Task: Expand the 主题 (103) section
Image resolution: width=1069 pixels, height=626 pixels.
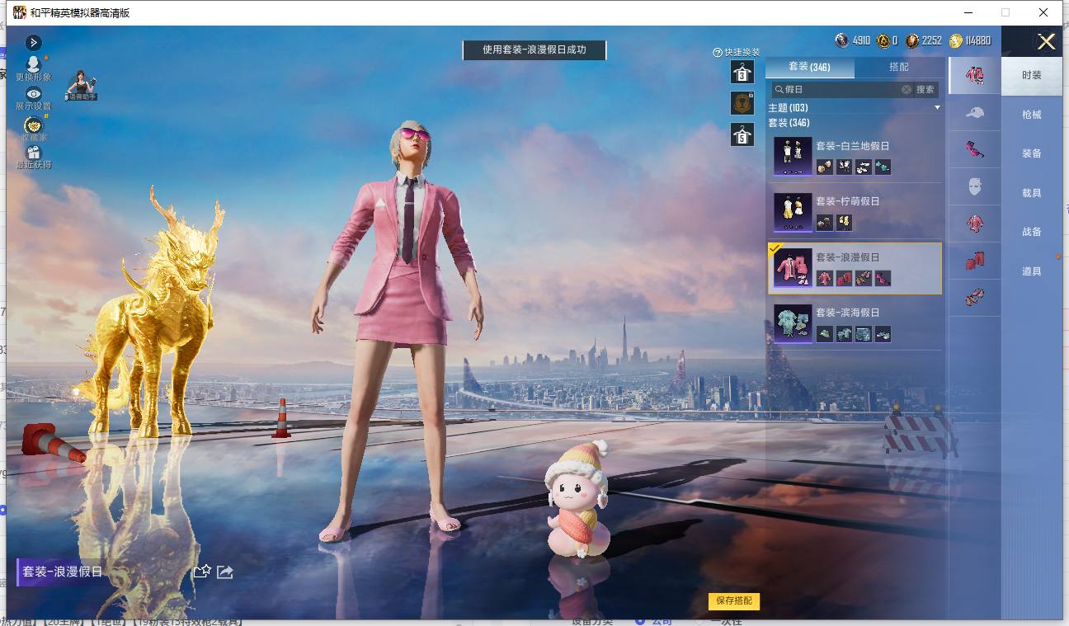Action: pyautogui.click(x=855, y=108)
